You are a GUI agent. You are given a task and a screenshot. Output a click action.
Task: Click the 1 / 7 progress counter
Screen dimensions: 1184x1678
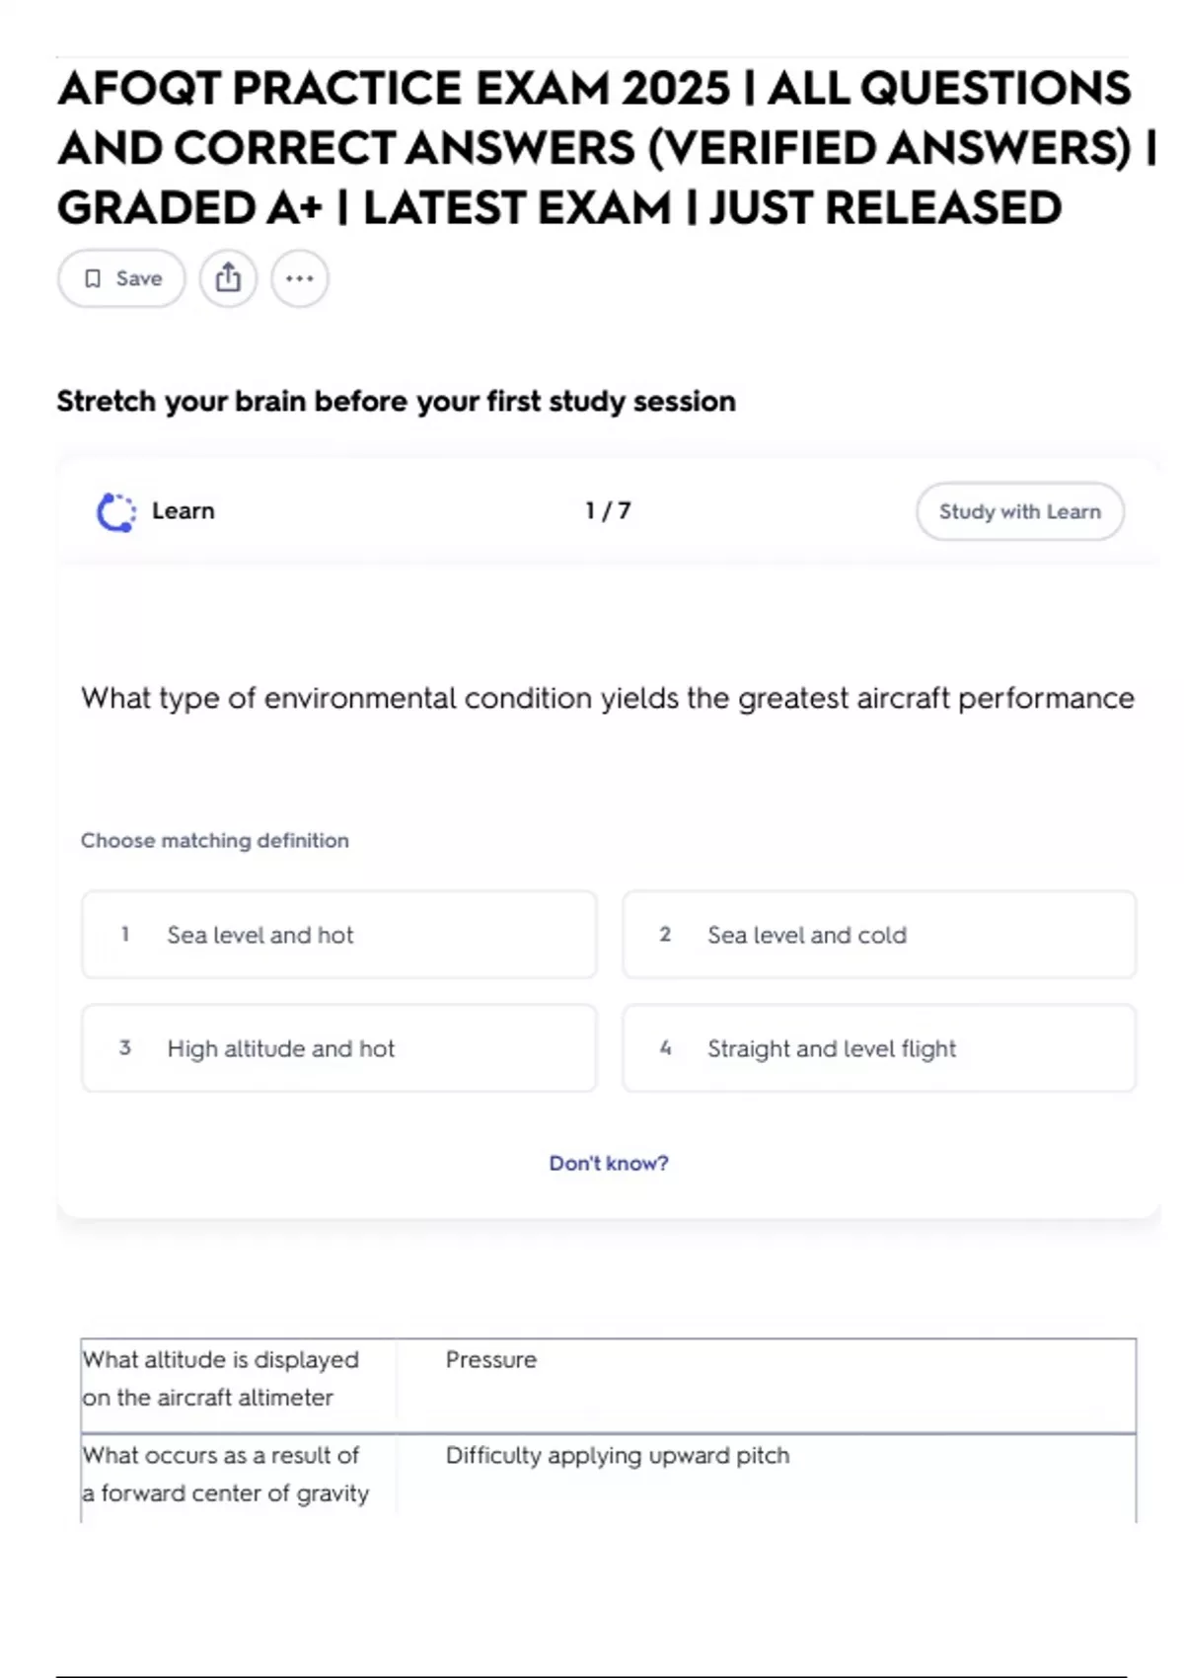608,511
